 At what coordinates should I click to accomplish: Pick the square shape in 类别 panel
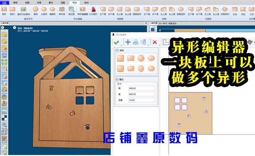(120, 58)
